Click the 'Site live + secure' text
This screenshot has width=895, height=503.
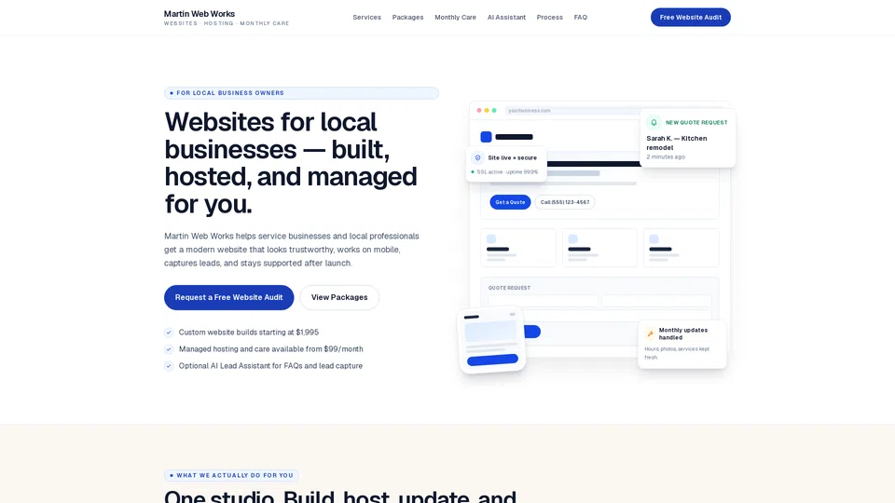coord(512,158)
